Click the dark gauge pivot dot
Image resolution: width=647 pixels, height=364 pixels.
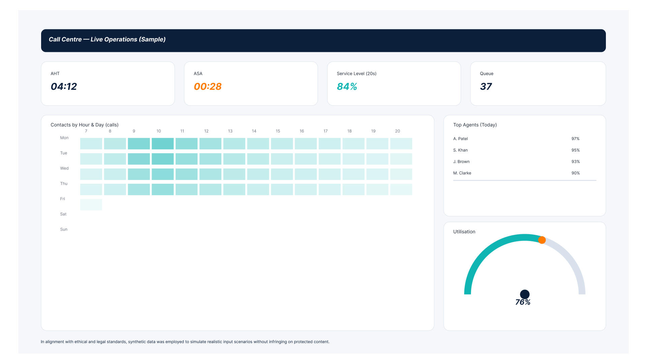point(525,294)
